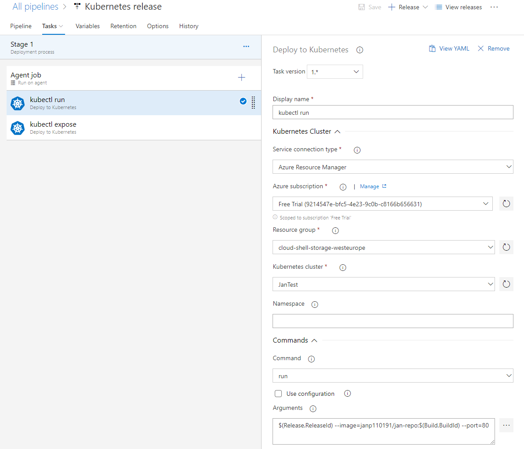Select the Agent job row
The height and width of the screenshot is (449, 524).
pos(134,78)
